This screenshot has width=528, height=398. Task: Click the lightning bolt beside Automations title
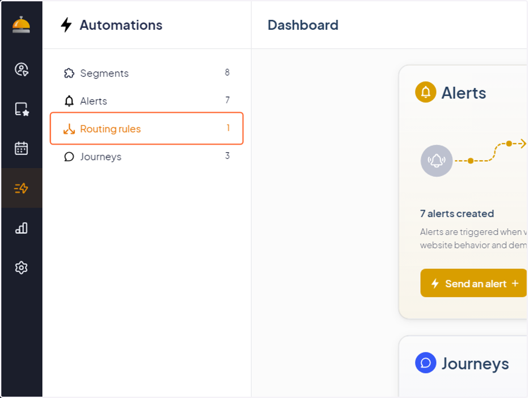click(x=66, y=25)
